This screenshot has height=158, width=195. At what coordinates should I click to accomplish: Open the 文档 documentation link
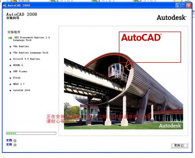tap(9, 141)
